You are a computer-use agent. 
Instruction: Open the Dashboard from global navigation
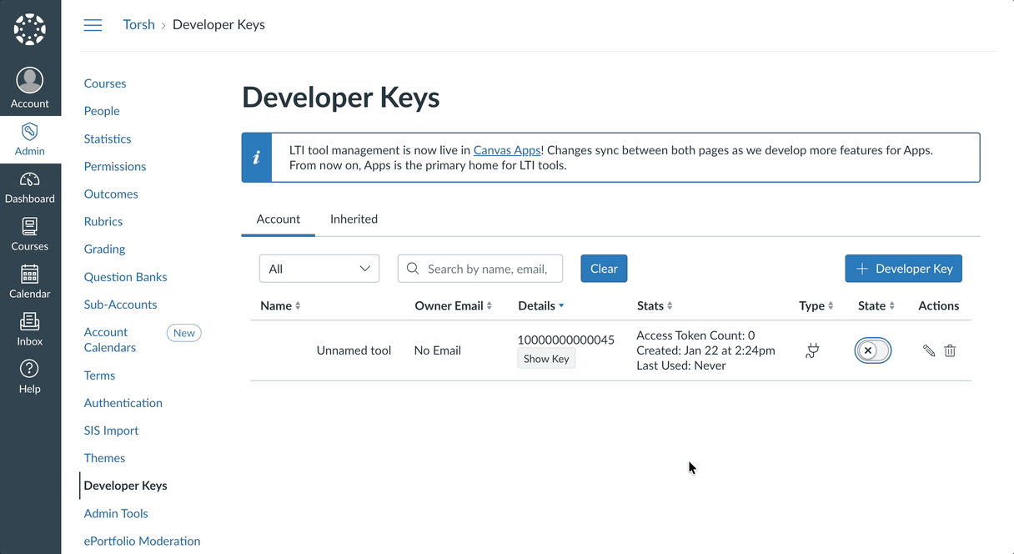pyautogui.click(x=30, y=188)
